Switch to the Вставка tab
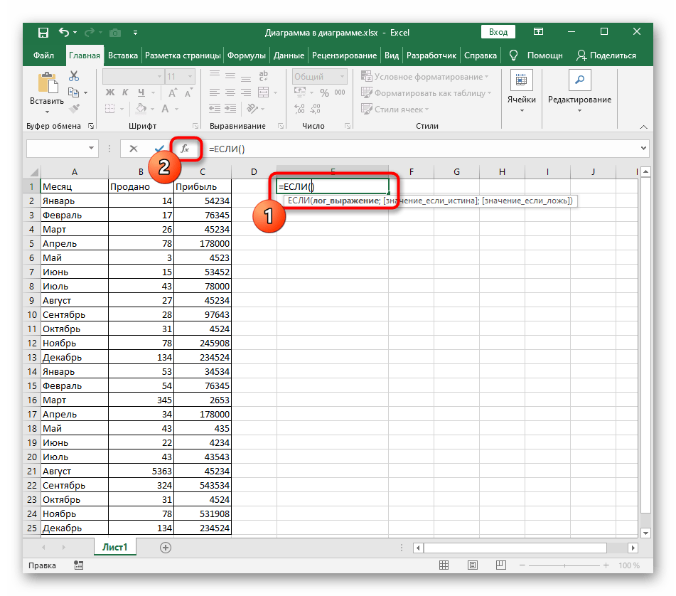 click(x=123, y=55)
